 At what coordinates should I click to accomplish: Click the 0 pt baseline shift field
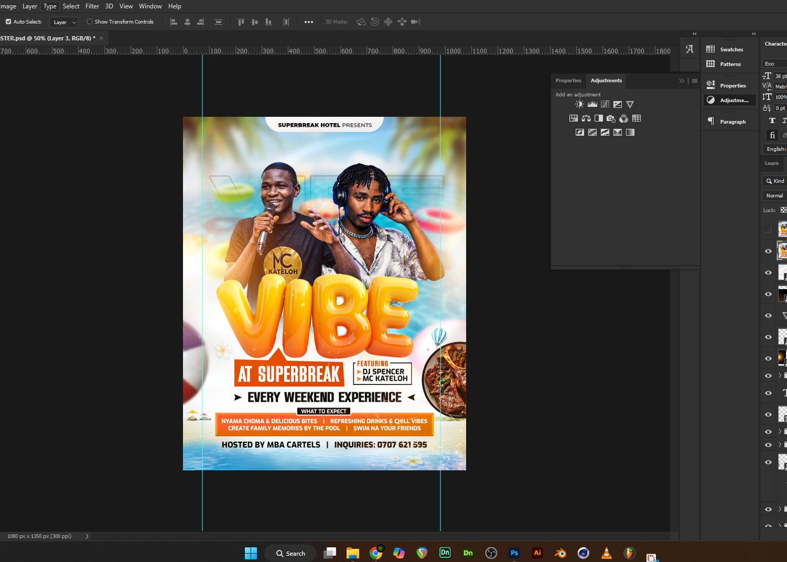(x=780, y=108)
